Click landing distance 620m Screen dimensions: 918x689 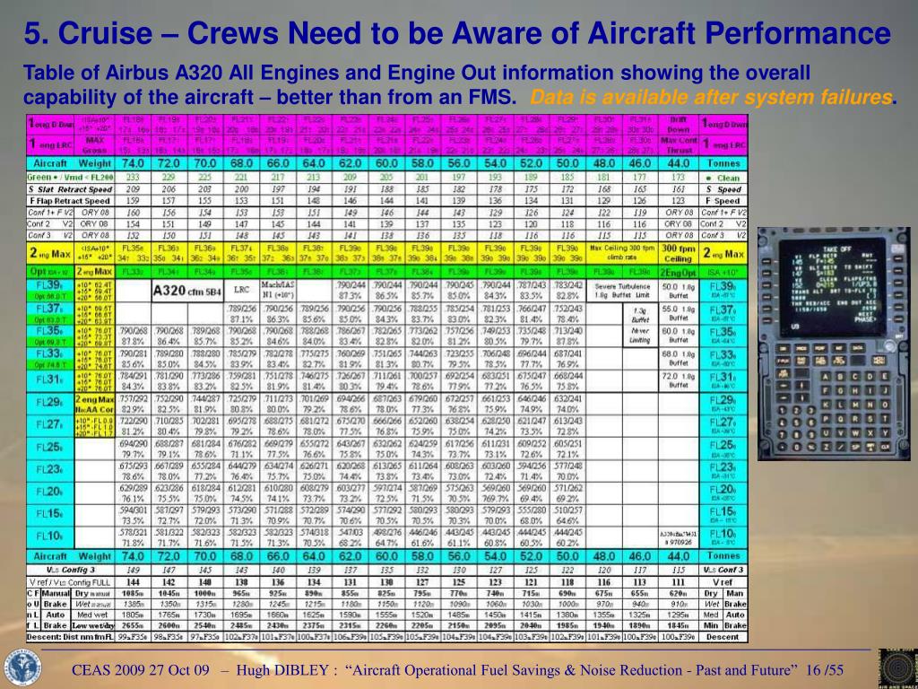pyautogui.click(x=679, y=593)
